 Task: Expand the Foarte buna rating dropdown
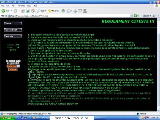tap(18, 66)
